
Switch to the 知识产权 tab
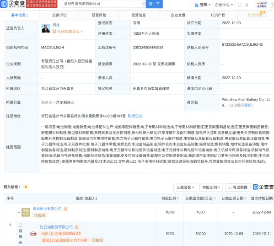coord(218,15)
